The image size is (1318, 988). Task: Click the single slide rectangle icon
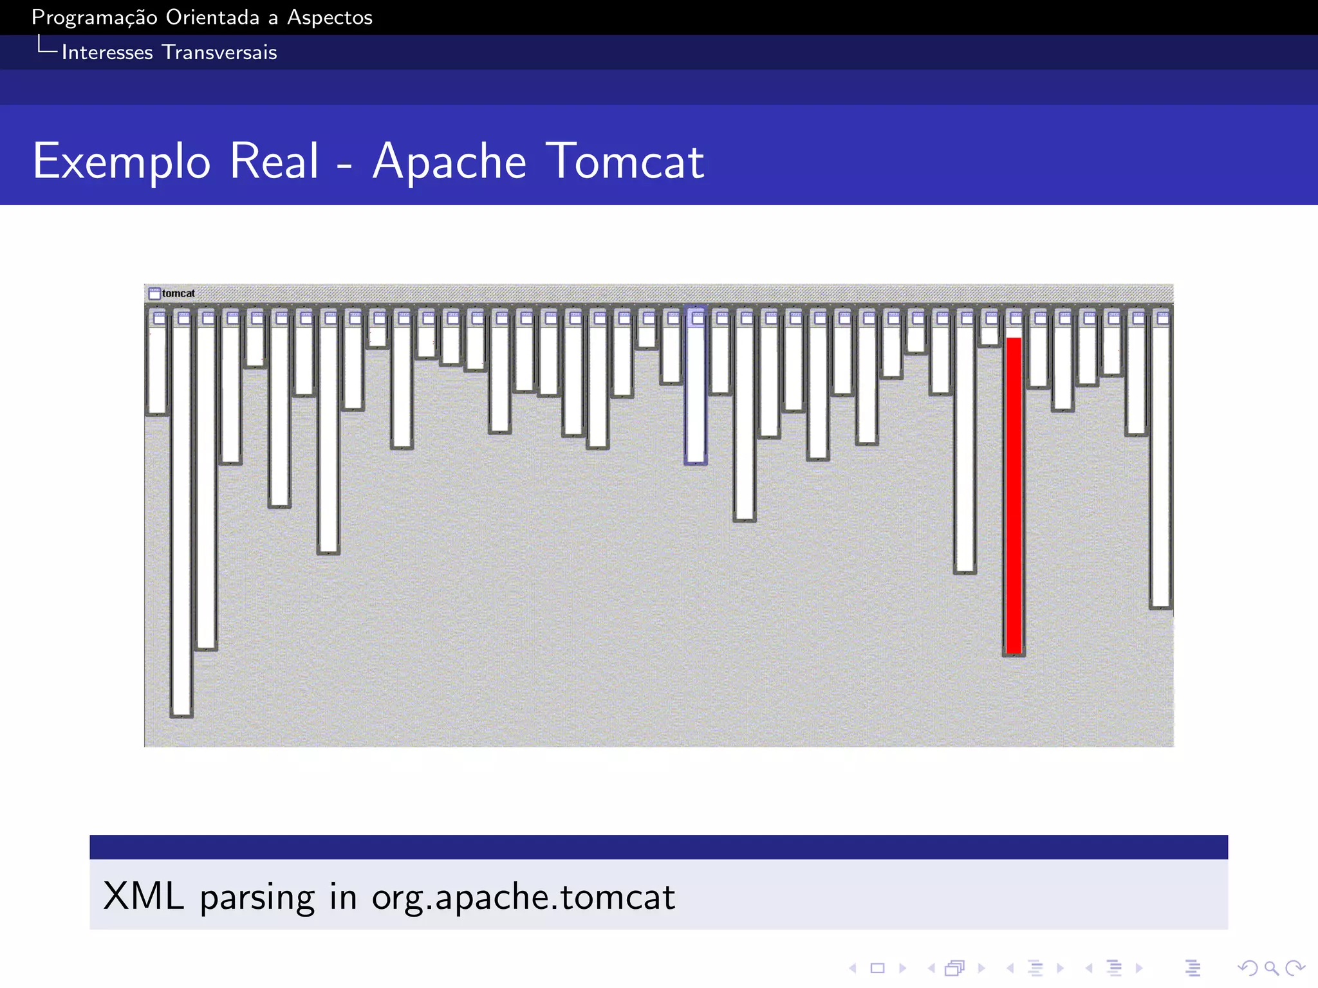click(877, 968)
